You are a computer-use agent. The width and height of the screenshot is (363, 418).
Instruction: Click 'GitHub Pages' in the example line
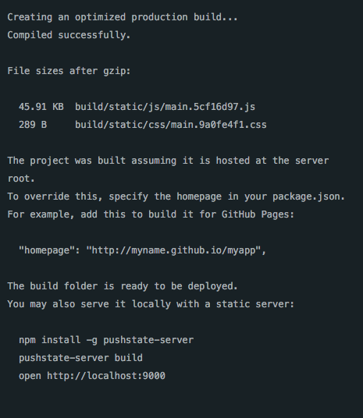pos(255,214)
